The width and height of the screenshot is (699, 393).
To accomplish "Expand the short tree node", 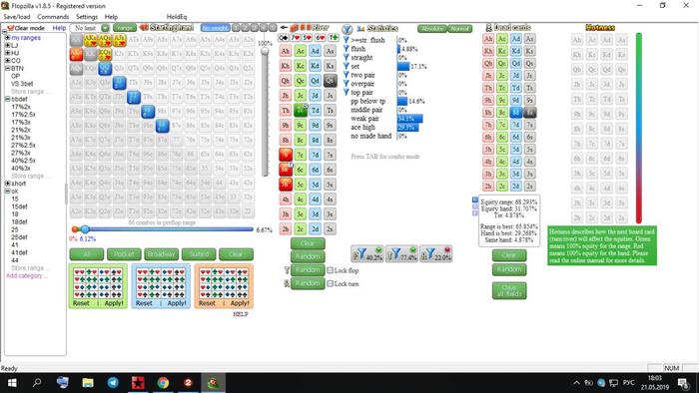I will click(x=8, y=183).
